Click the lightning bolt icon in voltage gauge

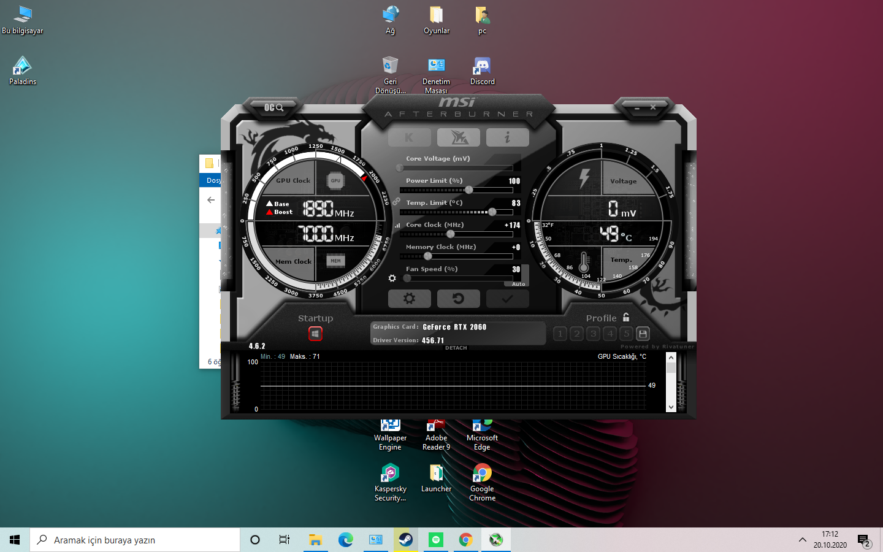pyautogui.click(x=584, y=178)
